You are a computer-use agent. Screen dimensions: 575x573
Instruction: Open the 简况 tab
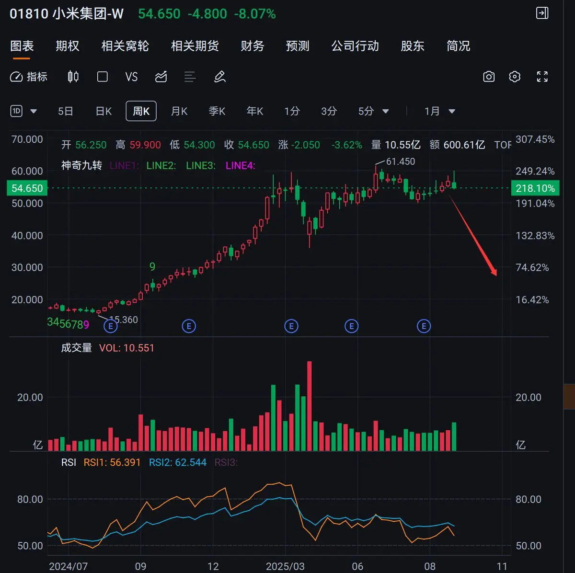(458, 46)
